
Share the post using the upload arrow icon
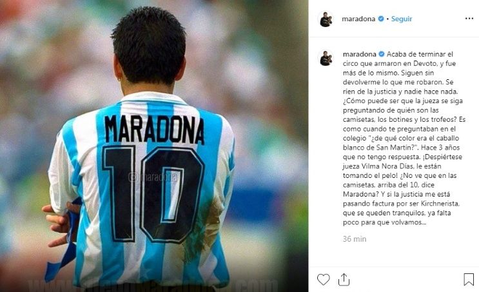(x=344, y=280)
